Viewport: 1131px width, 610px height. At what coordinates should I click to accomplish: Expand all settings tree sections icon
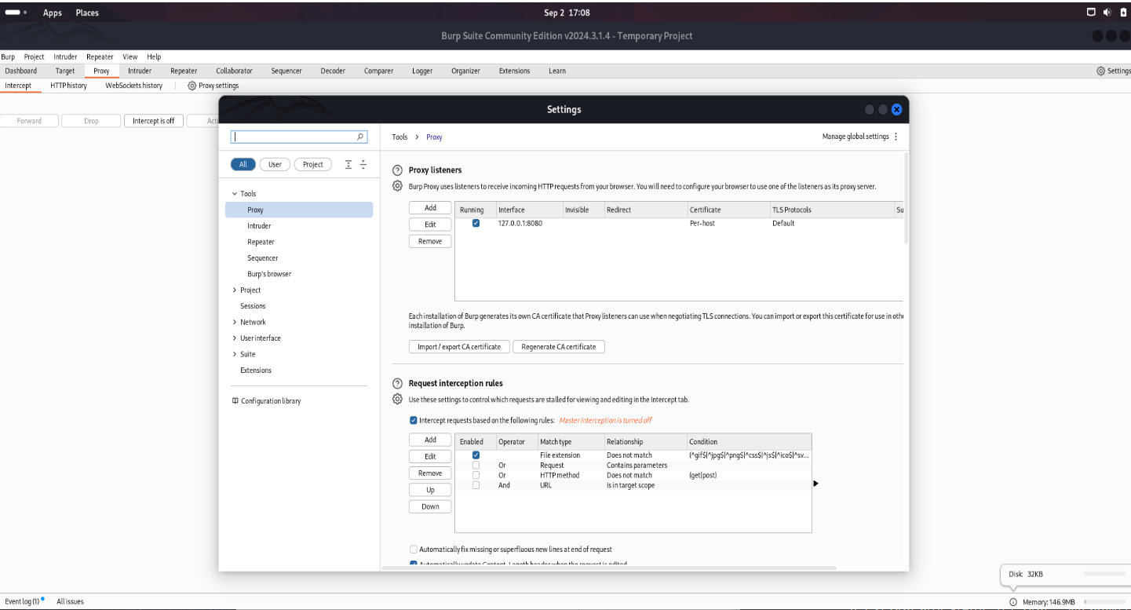pos(348,165)
